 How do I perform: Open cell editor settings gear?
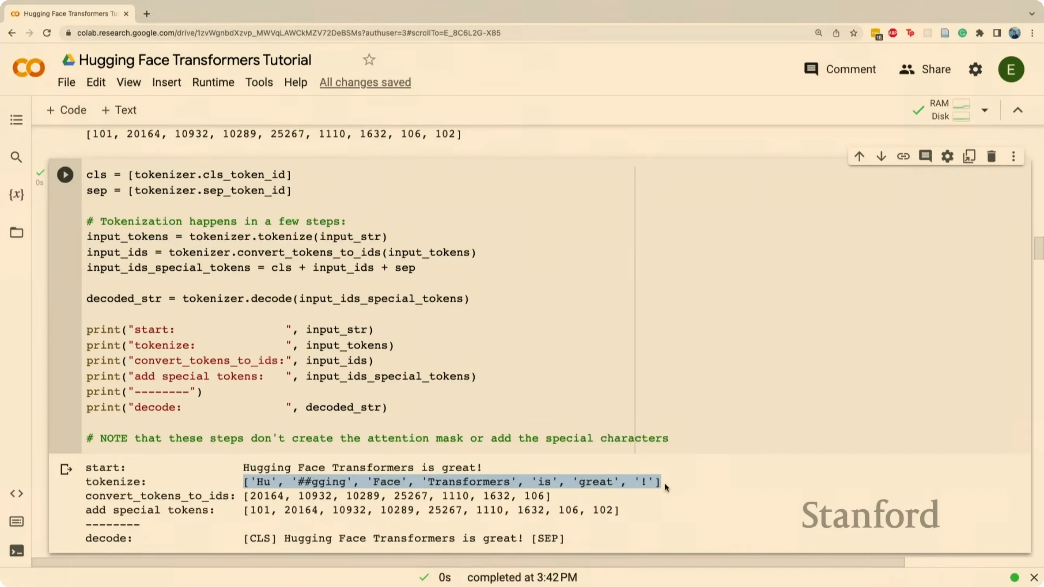(x=947, y=156)
